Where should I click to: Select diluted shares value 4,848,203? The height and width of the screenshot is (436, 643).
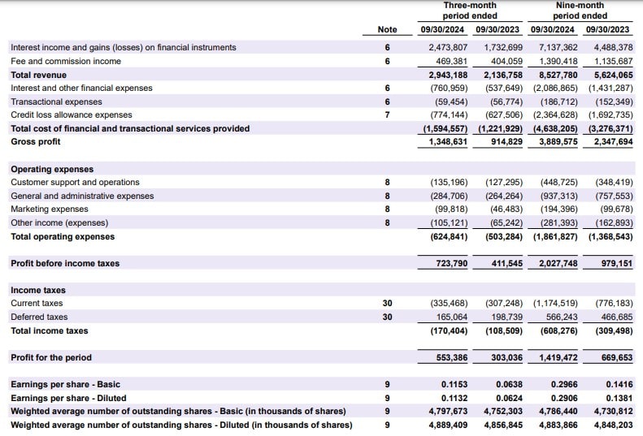613,425
